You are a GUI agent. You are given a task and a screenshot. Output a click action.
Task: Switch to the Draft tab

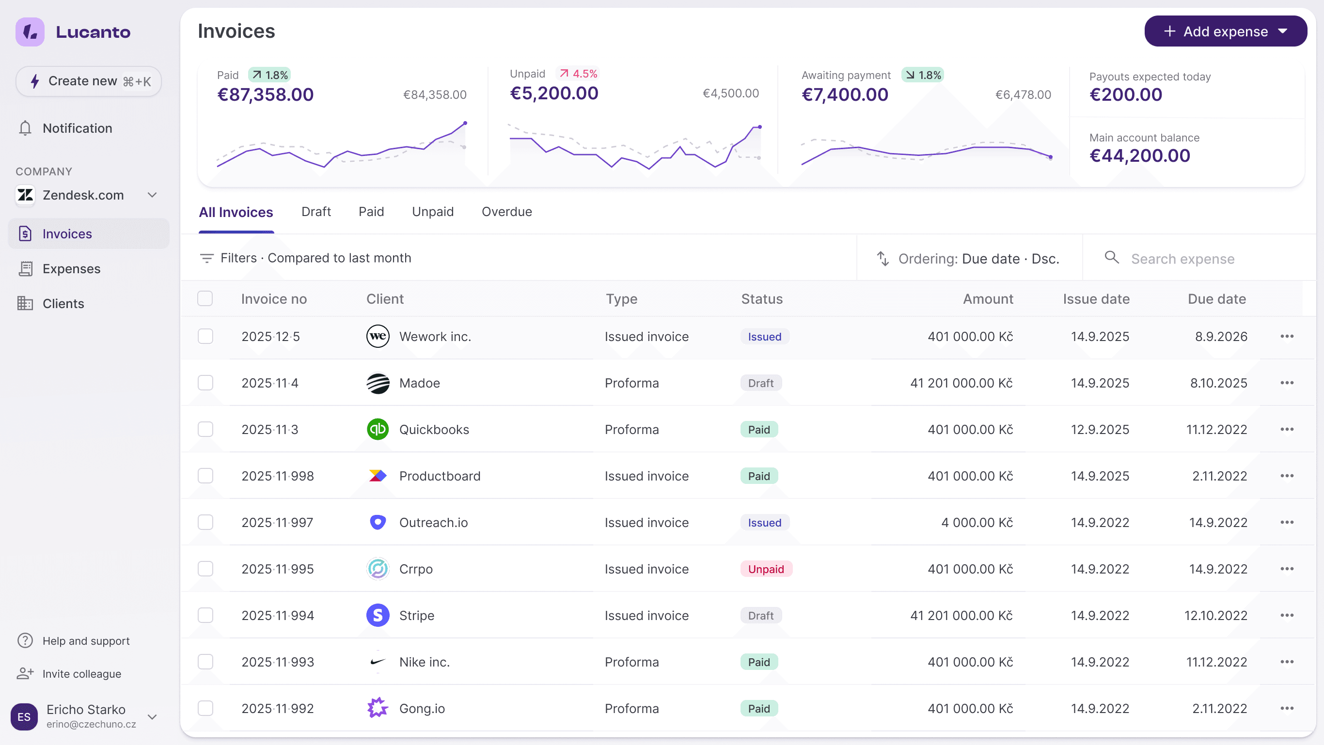[315, 212]
